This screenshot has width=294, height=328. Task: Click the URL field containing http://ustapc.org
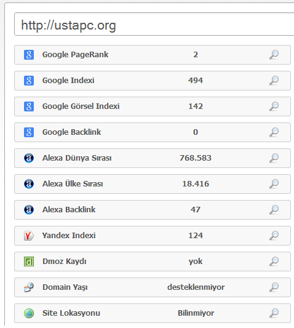pyautogui.click(x=154, y=24)
